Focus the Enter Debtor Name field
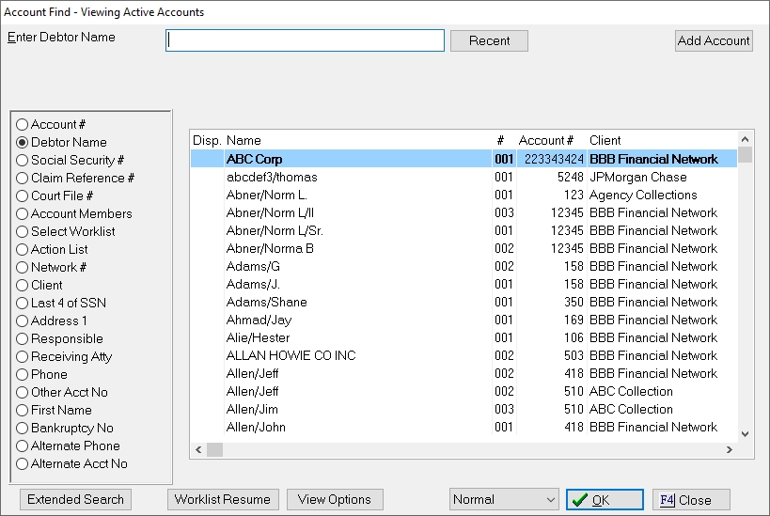 click(305, 41)
